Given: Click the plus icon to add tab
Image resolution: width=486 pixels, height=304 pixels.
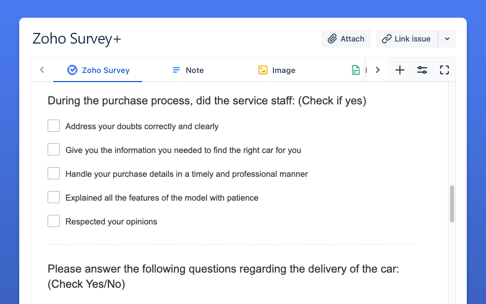Looking at the screenshot, I should [x=400, y=70].
